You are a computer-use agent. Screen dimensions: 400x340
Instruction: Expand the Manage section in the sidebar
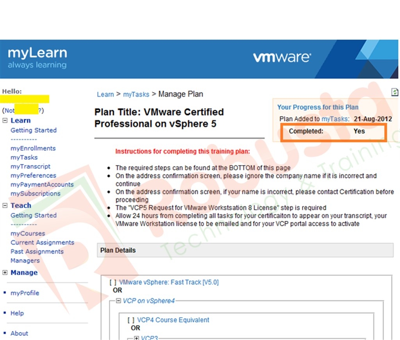coord(5,273)
